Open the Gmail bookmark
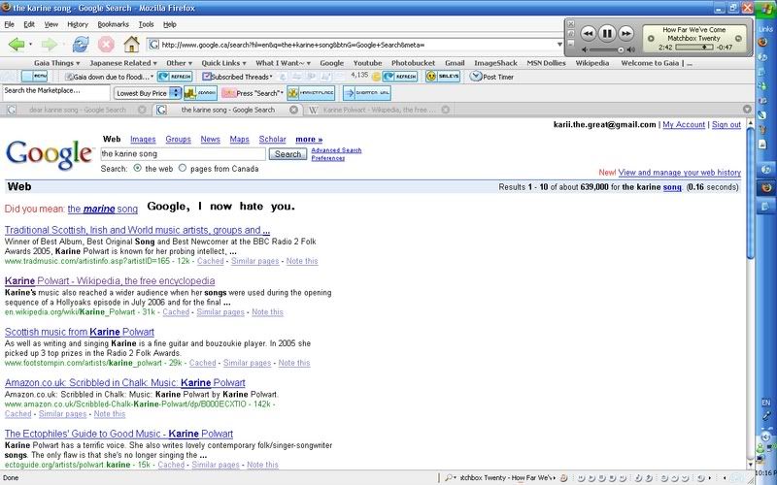 coord(455,63)
